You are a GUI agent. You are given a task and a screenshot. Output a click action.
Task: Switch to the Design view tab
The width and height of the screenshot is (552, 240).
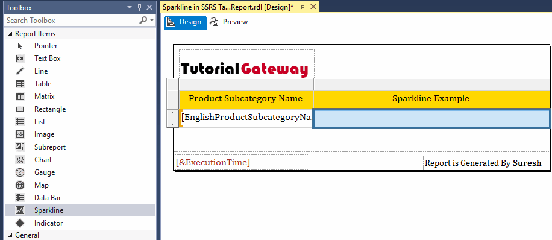point(186,22)
